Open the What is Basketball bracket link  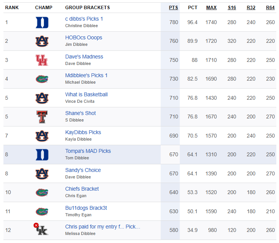[86, 94]
